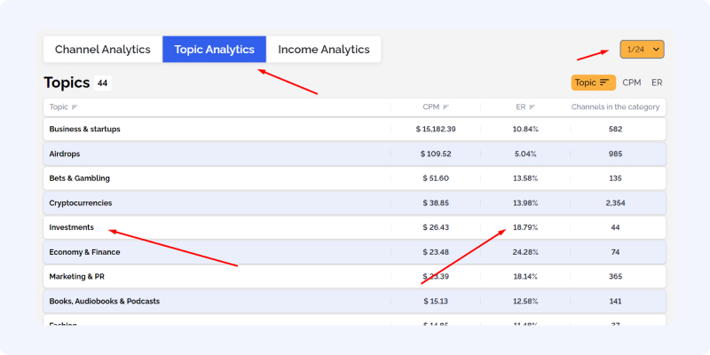
Task: Click the Marketing & PR row
Action: 354,276
